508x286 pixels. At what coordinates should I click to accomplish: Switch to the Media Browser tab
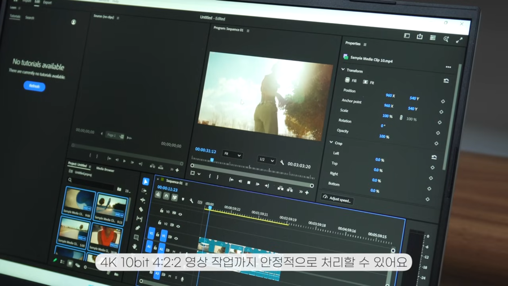(x=105, y=170)
